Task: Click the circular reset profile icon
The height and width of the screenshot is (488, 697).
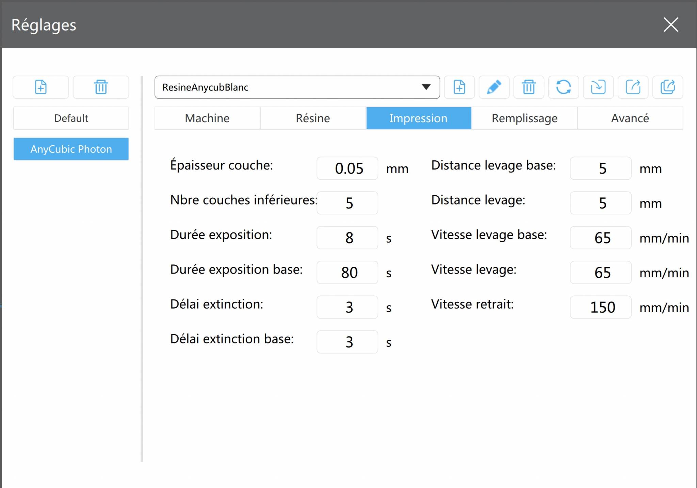Action: (x=563, y=87)
